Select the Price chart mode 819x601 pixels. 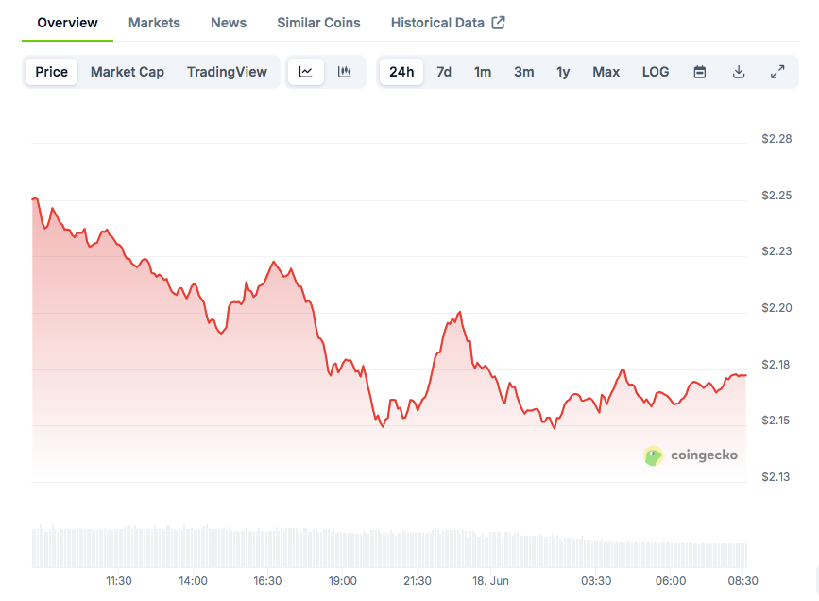[52, 72]
